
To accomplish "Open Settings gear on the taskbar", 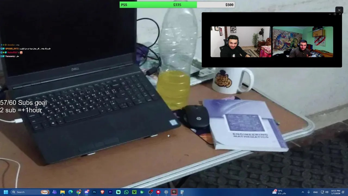I will 166,192.
